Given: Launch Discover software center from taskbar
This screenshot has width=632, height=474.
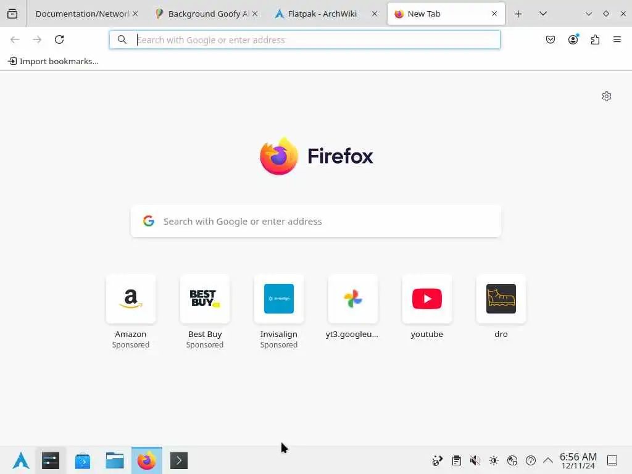Looking at the screenshot, I should (83, 460).
